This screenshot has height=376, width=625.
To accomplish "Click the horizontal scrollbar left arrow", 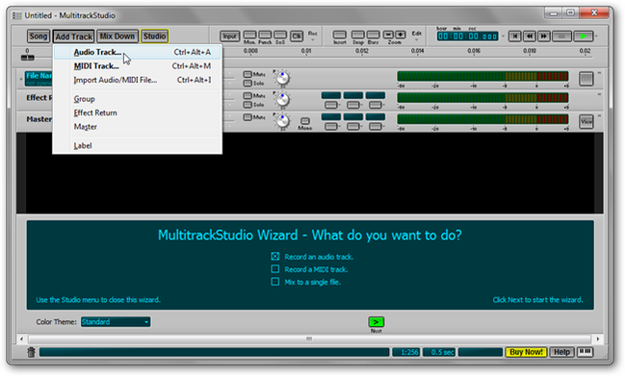I will 21,339.
